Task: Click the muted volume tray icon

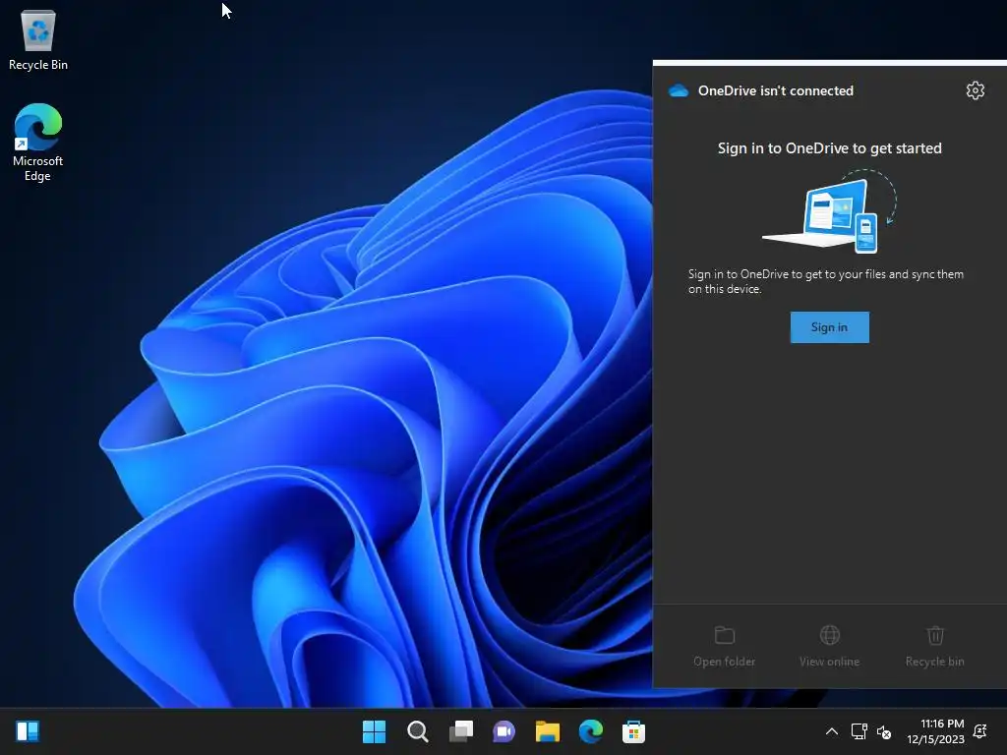Action: coord(884,731)
